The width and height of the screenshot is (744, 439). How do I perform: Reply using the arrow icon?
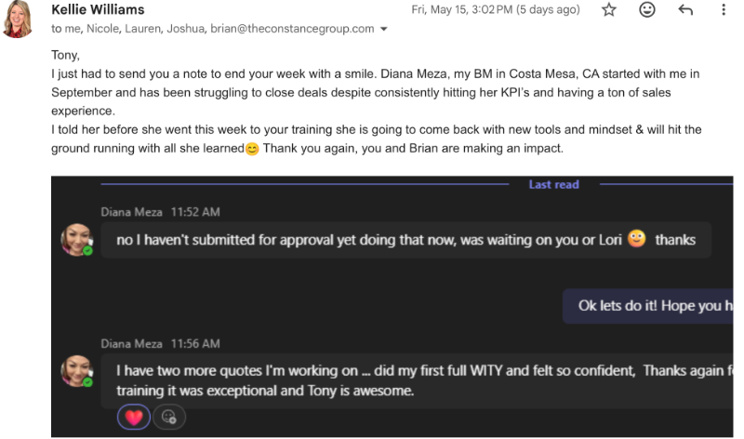[685, 9]
